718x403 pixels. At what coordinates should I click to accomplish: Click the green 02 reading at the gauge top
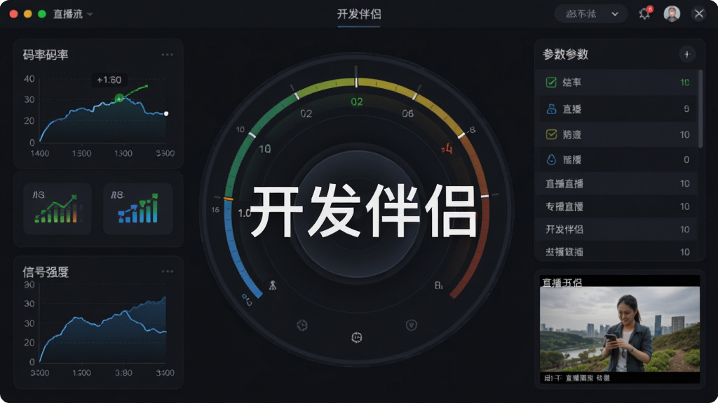tap(357, 102)
